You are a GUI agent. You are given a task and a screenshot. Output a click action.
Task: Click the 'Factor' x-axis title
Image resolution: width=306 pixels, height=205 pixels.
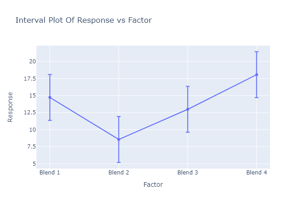click(153, 184)
